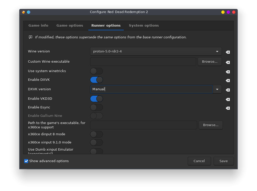Reset the Enable DXVK option

(x=228, y=81)
